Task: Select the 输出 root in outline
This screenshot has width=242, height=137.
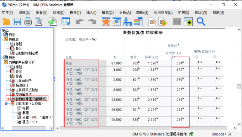Action: tap(5, 30)
